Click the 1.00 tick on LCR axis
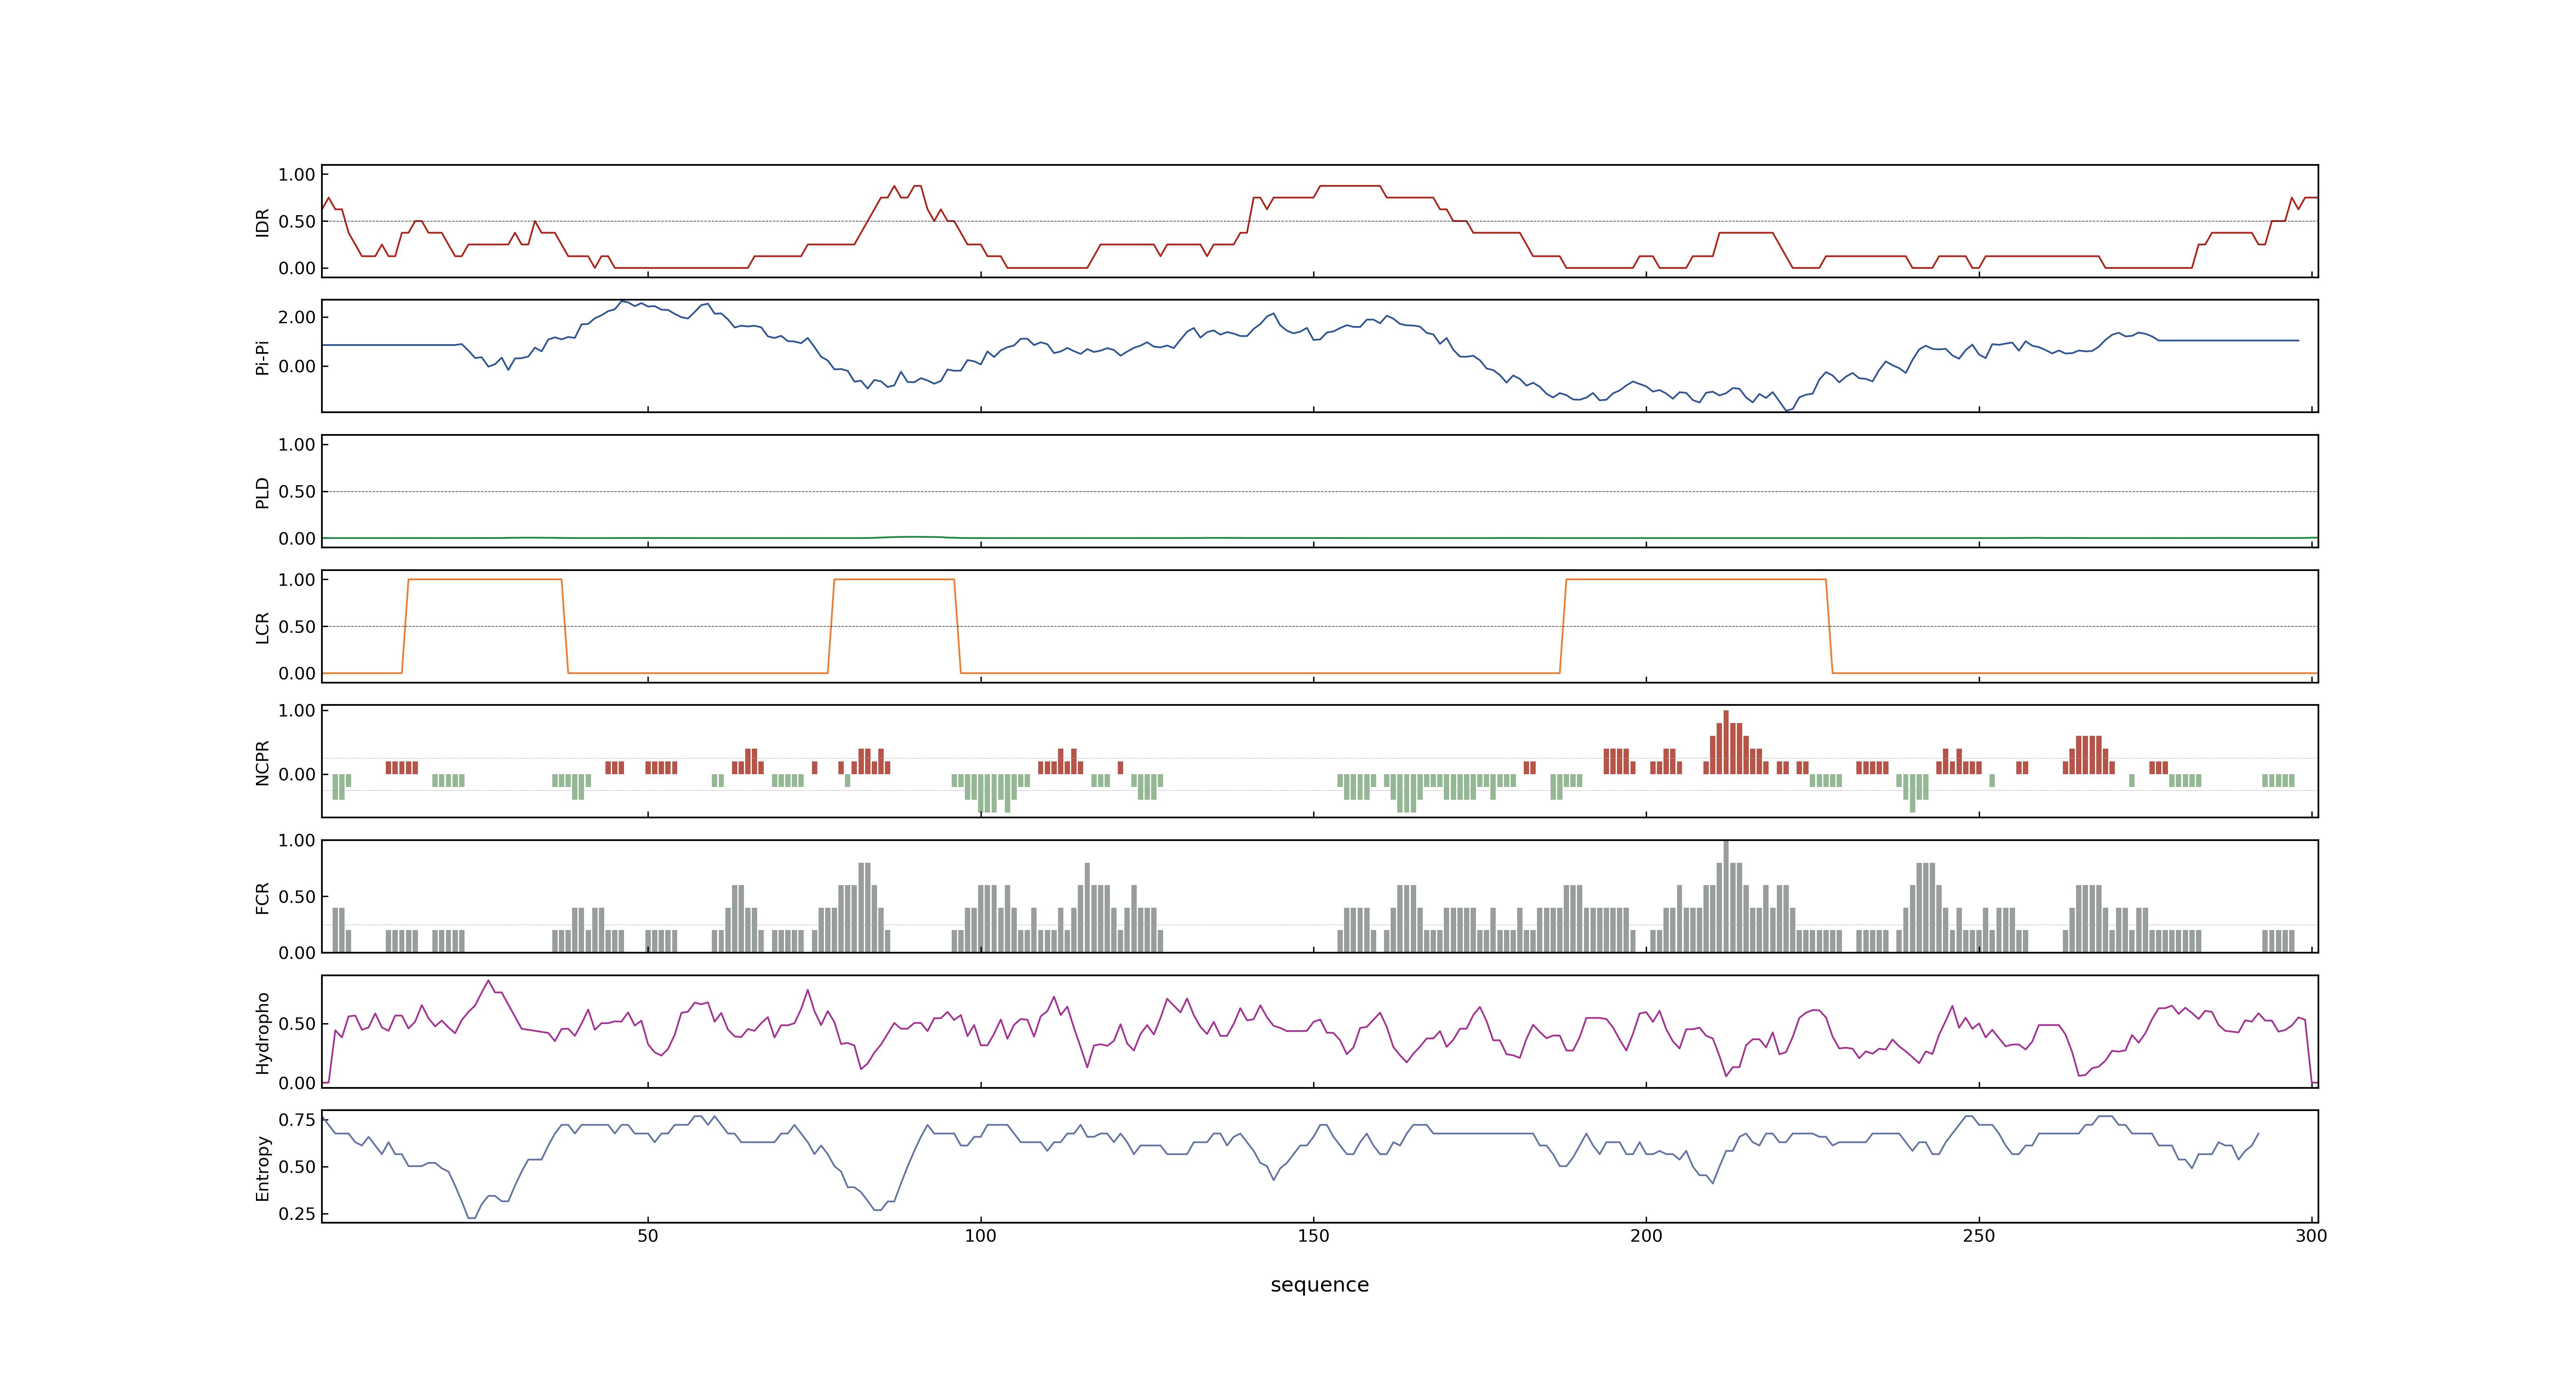The image size is (2576, 1374). [297, 579]
